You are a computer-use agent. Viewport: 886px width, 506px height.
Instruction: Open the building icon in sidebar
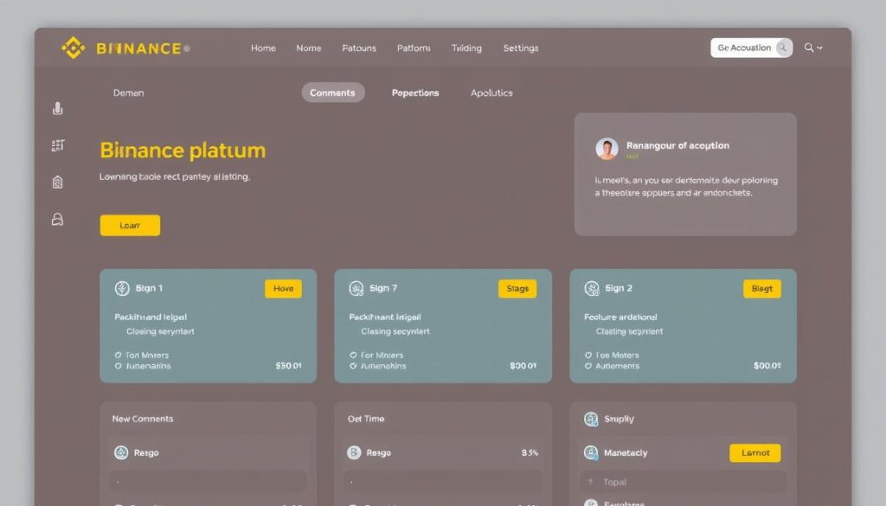tap(58, 182)
